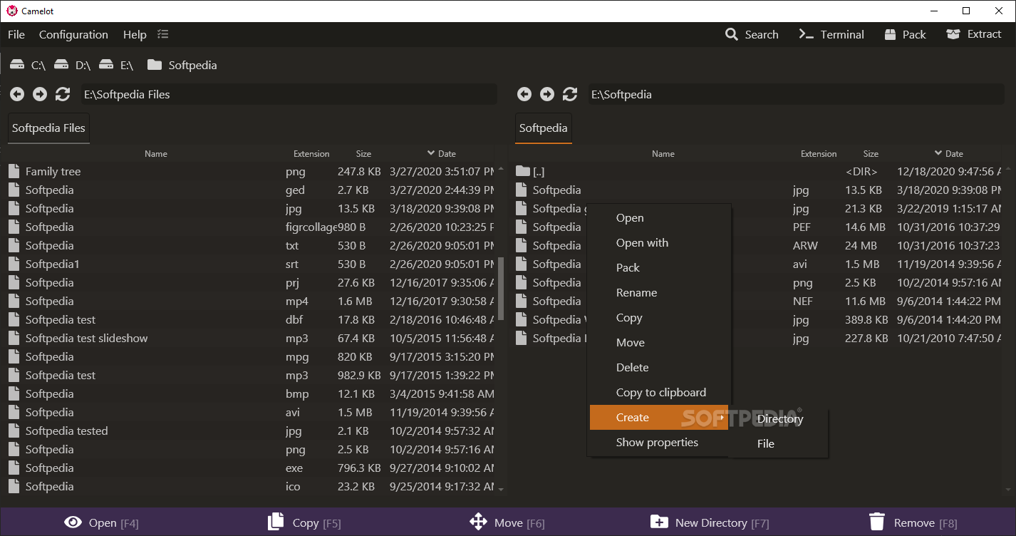Select the Softpedia Files tab
1016x536 pixels.
(x=48, y=128)
